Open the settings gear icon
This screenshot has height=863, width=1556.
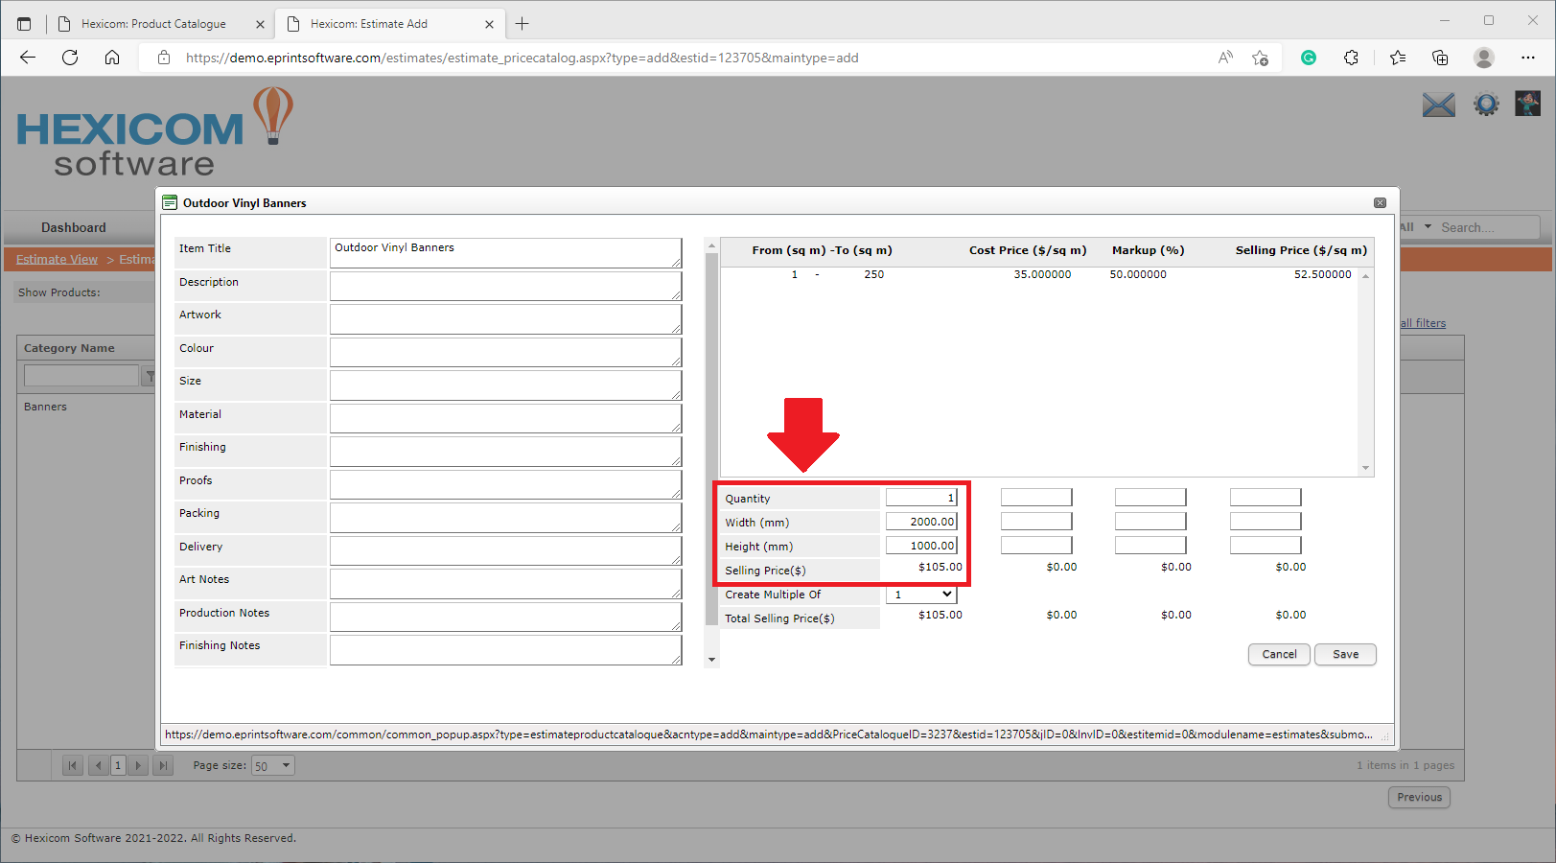pyautogui.click(x=1486, y=104)
